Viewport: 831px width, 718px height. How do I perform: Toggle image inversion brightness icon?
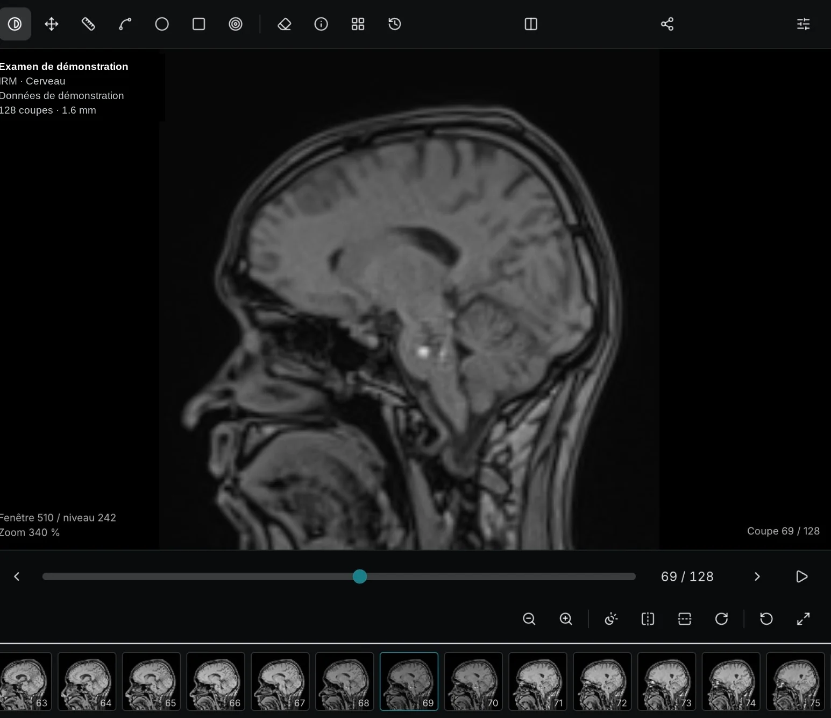click(x=611, y=619)
